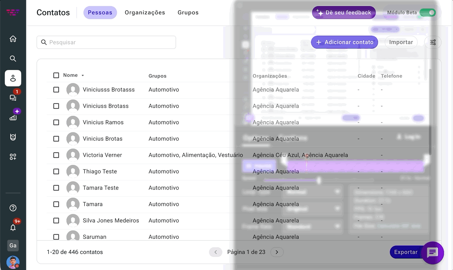
Task: Check the box for Thiago Teste
Action: point(56,172)
